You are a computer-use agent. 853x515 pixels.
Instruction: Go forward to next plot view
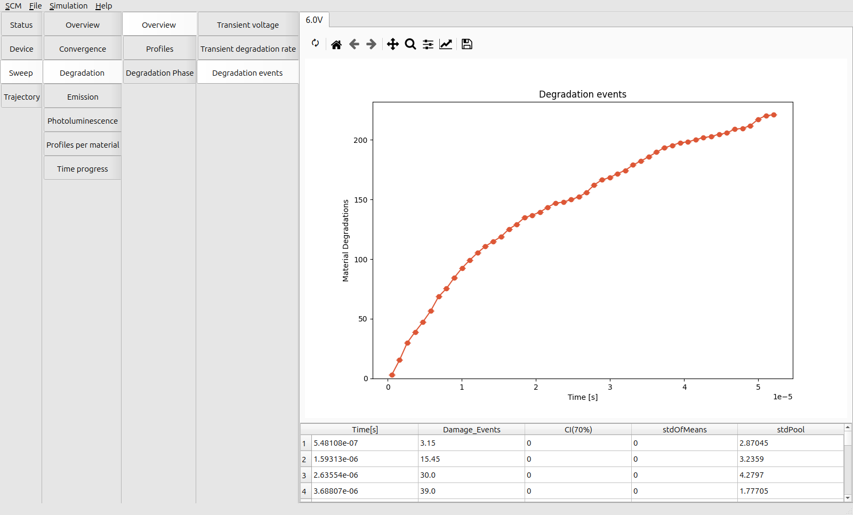click(372, 44)
